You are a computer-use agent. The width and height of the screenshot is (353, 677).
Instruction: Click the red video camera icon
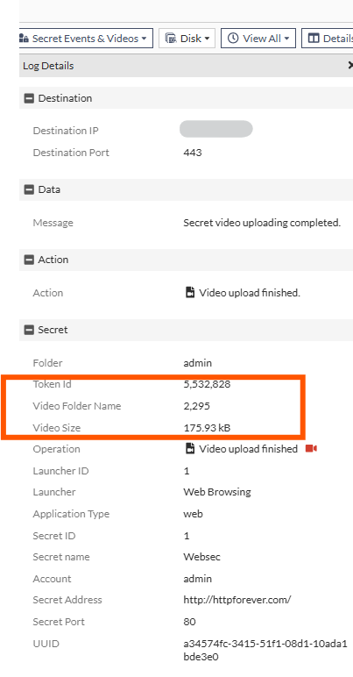[311, 449]
